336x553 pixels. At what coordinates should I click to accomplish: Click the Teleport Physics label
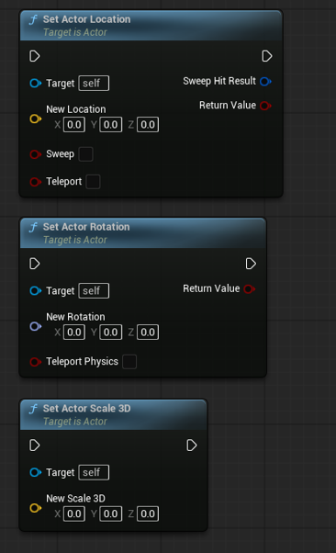pyautogui.click(x=82, y=362)
